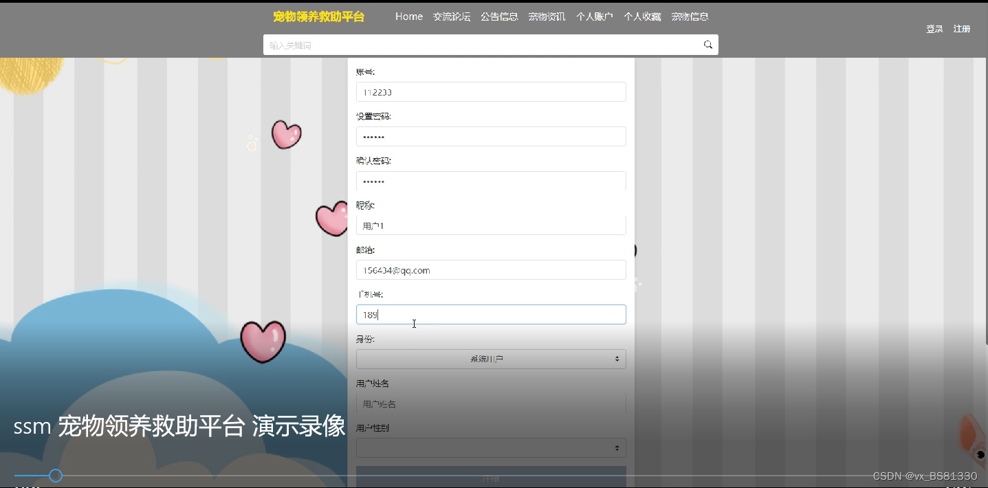Click the account field containing 112233
Viewport: 988px width, 488px height.
click(491, 92)
